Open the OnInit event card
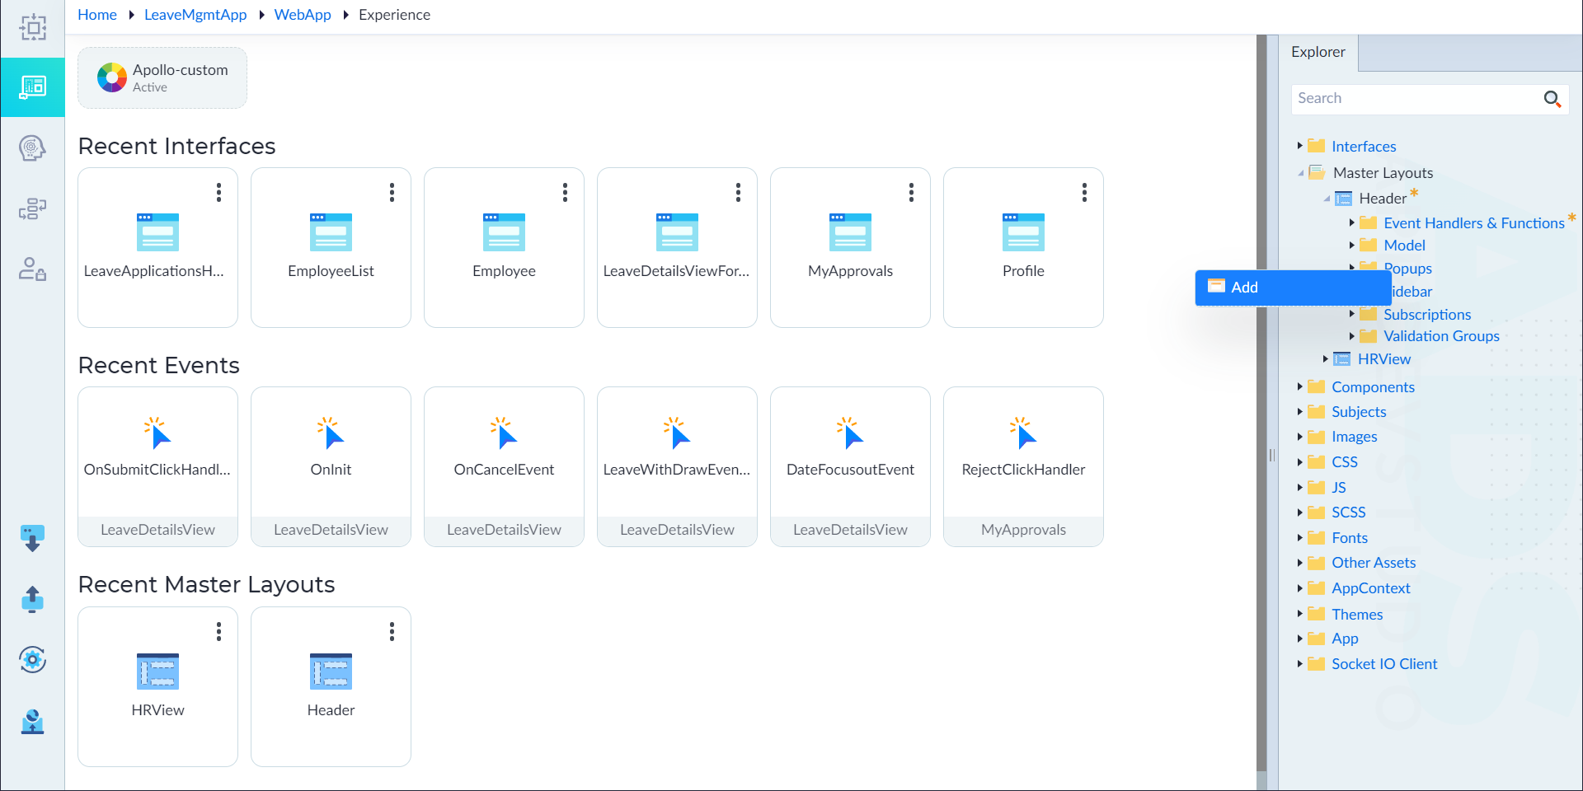Image resolution: width=1583 pixels, height=791 pixels. pyautogui.click(x=331, y=466)
